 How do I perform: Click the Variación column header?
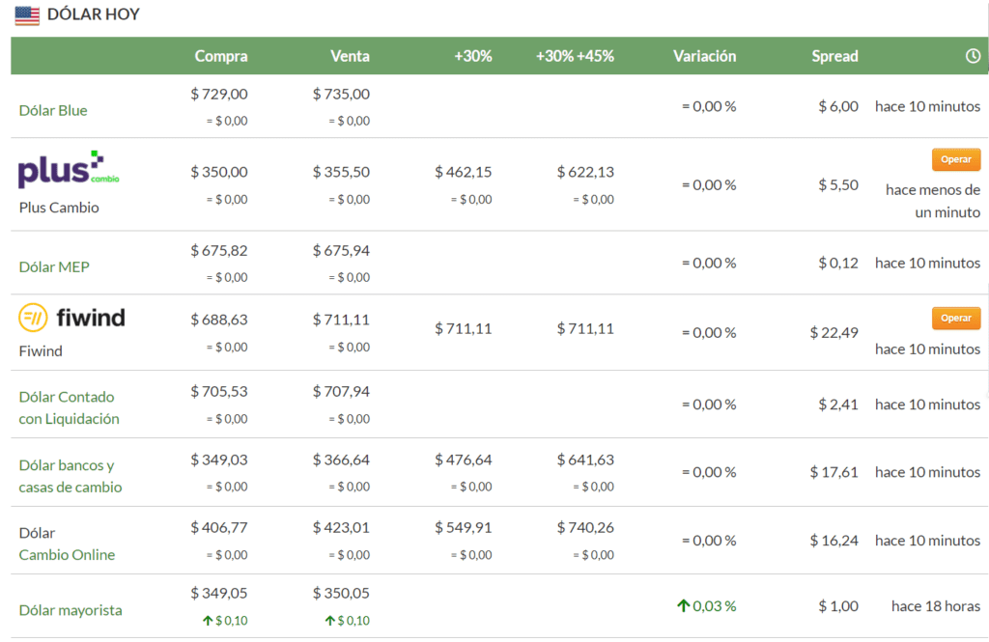[704, 56]
